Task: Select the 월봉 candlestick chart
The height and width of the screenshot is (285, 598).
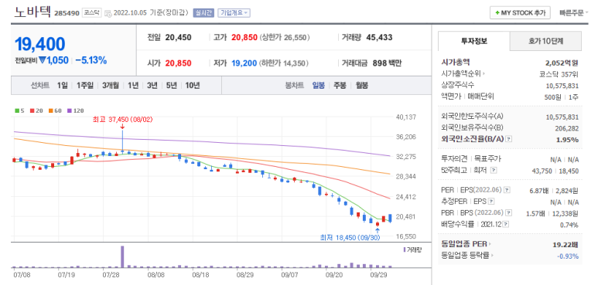Action: click(361, 85)
